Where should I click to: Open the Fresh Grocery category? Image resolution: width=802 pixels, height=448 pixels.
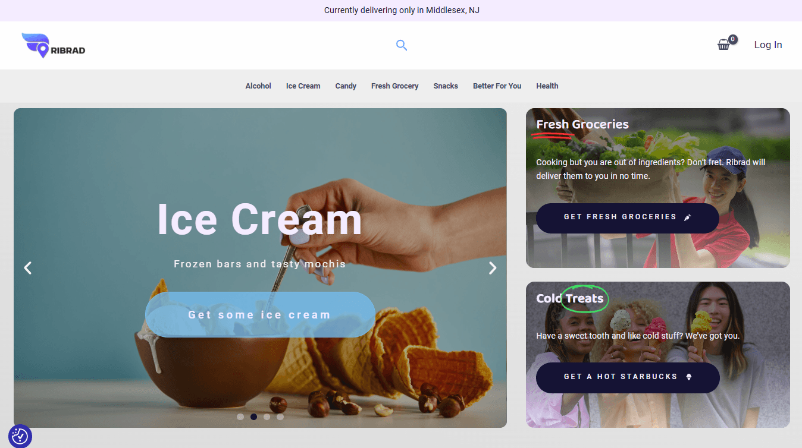[x=394, y=86]
